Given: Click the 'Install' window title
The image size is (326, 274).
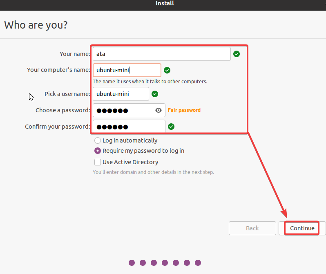Looking at the screenshot, I should [165, 3].
